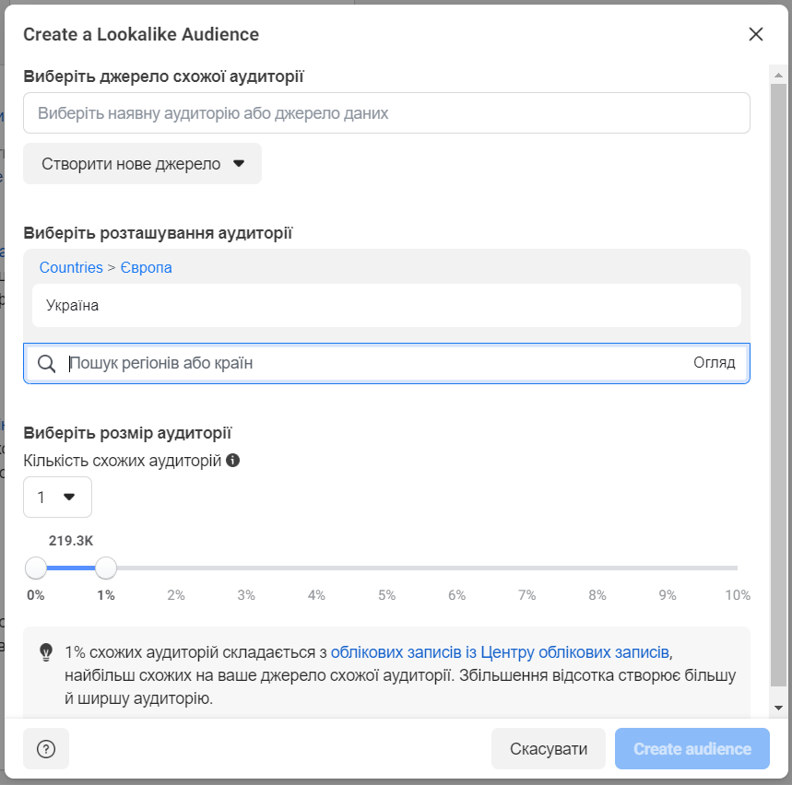The width and height of the screenshot is (792, 785).
Task: Focus the Пошук регіонів або країн search box
Action: [369, 363]
